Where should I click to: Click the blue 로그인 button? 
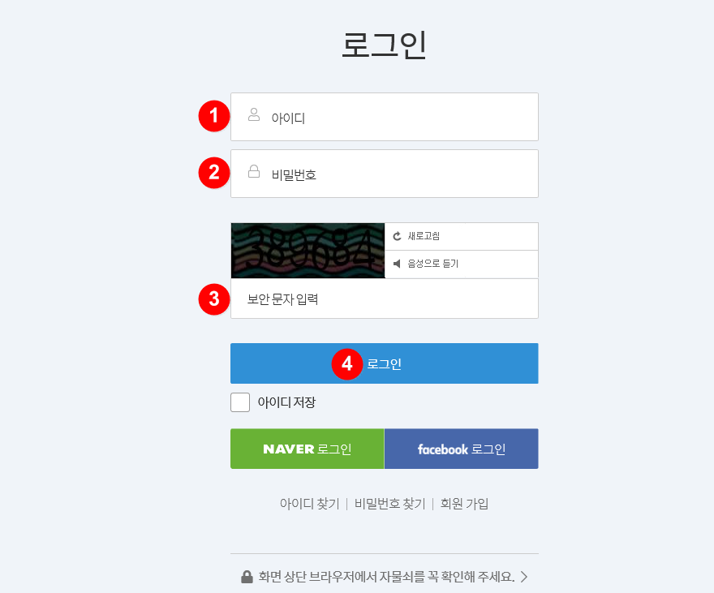coord(385,363)
